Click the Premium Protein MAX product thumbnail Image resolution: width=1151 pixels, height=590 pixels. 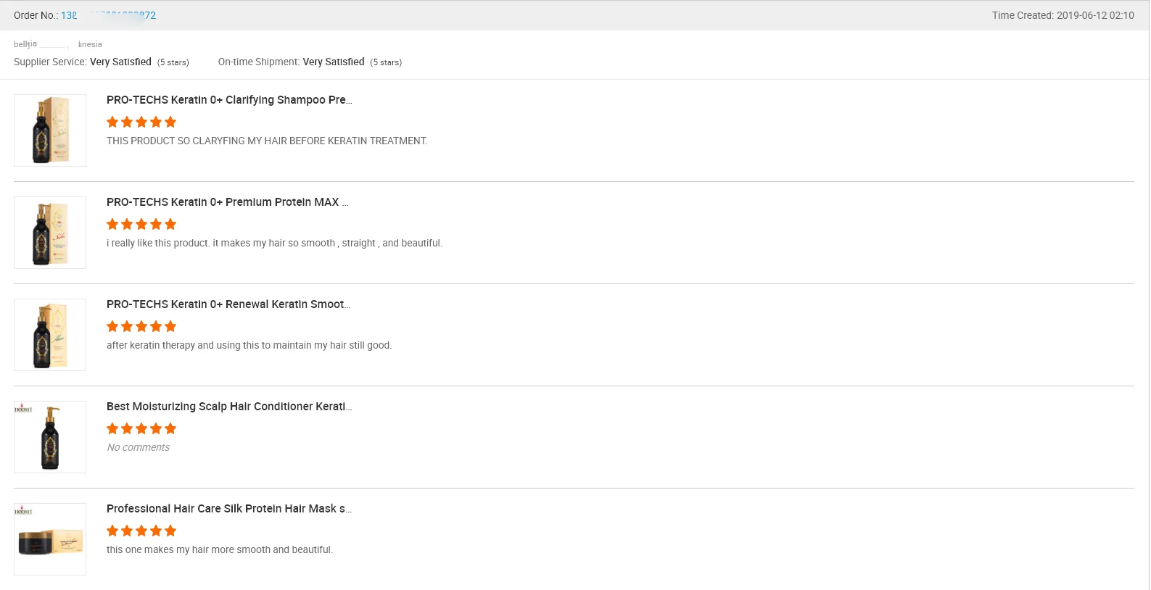point(50,233)
